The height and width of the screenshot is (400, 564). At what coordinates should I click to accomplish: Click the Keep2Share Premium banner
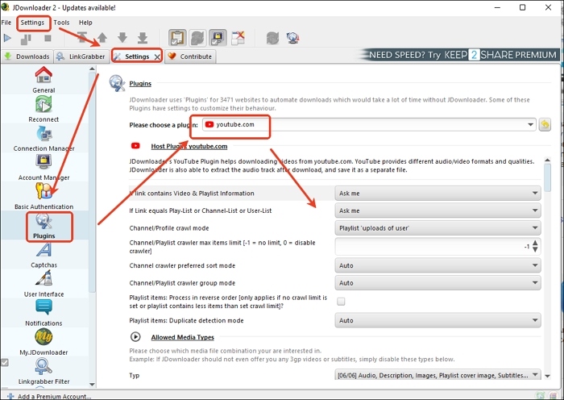pyautogui.click(x=459, y=55)
